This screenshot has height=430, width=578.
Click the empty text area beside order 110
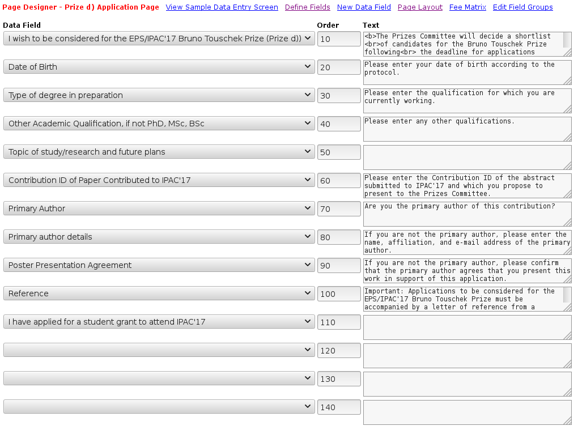pyautogui.click(x=467, y=327)
